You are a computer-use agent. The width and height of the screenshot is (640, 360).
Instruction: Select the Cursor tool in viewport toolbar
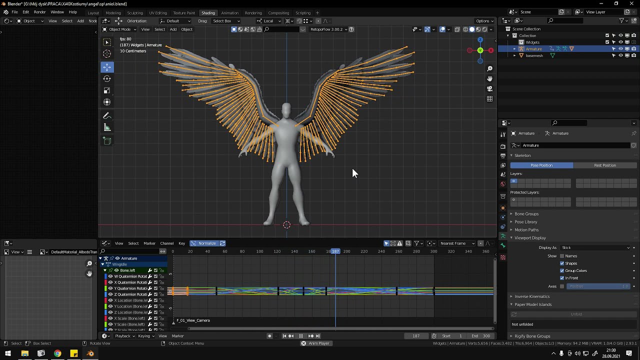[x=107, y=54]
